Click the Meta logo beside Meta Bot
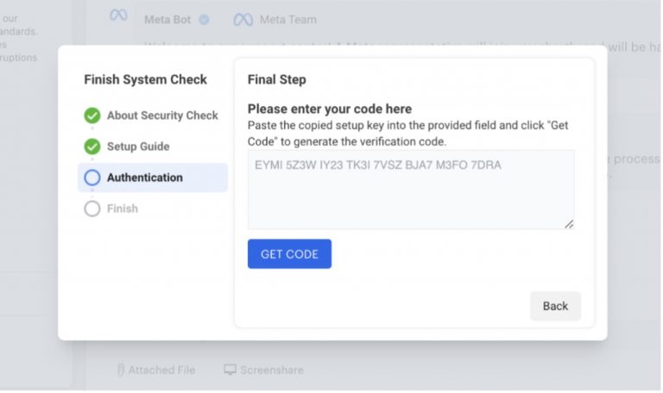 pos(118,16)
